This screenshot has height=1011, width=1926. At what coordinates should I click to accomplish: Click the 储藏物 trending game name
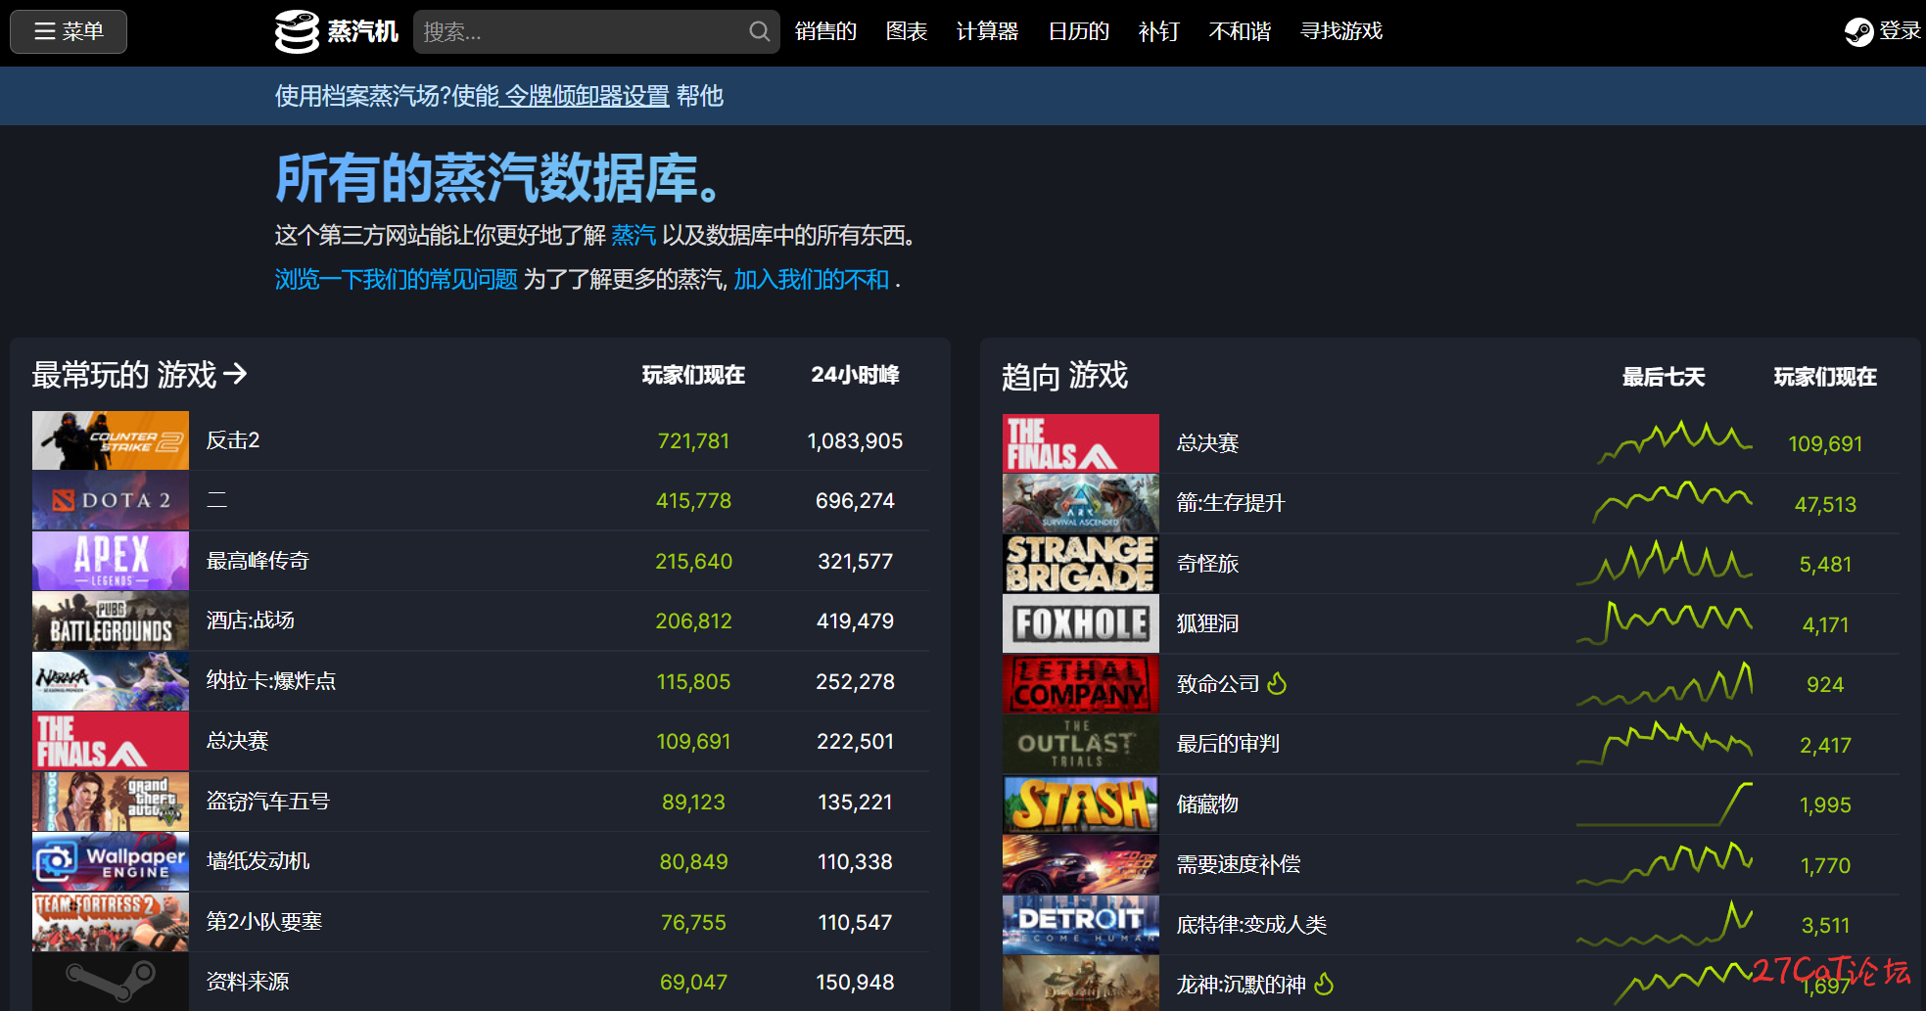click(x=1208, y=804)
